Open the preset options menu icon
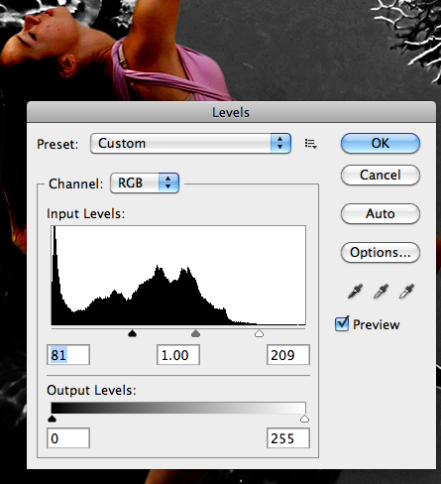 point(310,144)
